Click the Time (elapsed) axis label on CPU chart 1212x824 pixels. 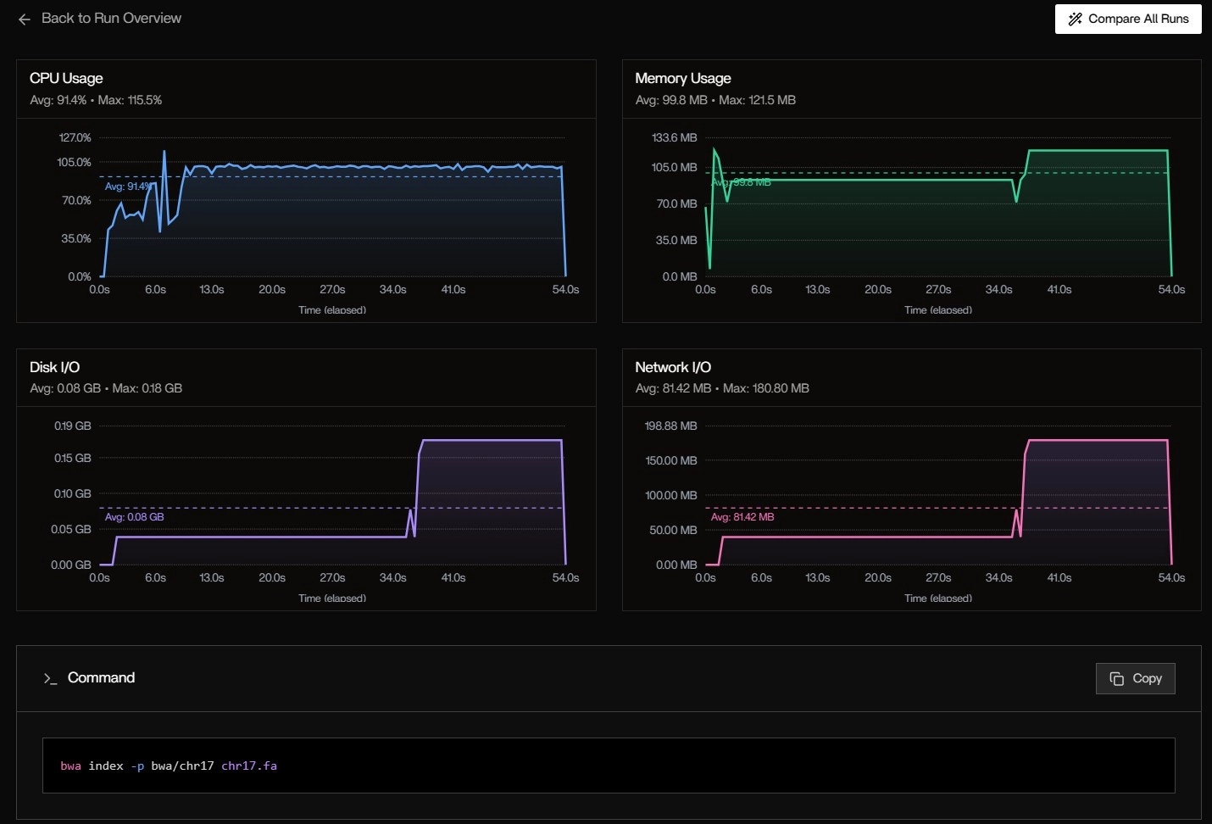point(332,310)
